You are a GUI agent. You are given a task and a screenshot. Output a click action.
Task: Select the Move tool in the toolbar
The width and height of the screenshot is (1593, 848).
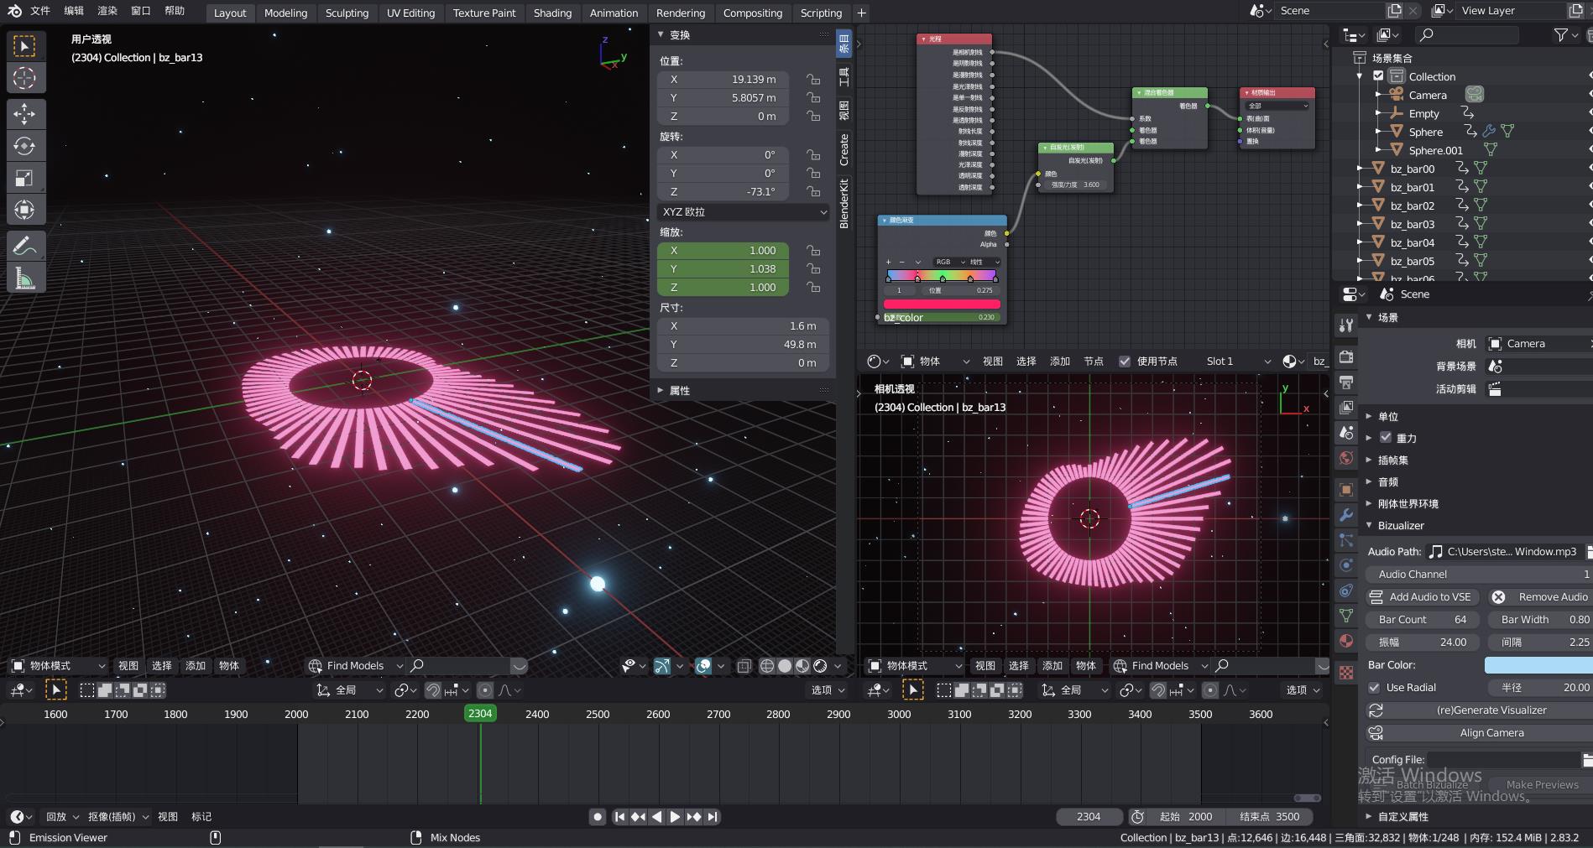[25, 114]
